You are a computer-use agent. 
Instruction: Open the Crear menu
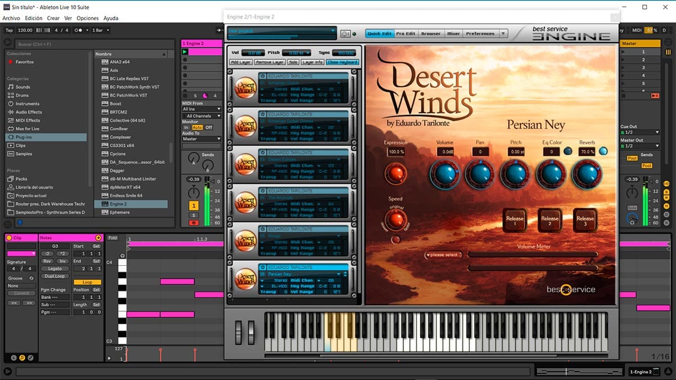click(53, 18)
